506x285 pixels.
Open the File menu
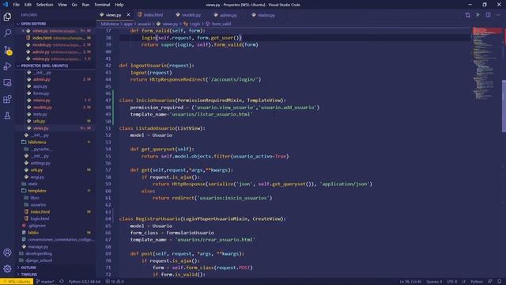pyautogui.click(x=16, y=5)
